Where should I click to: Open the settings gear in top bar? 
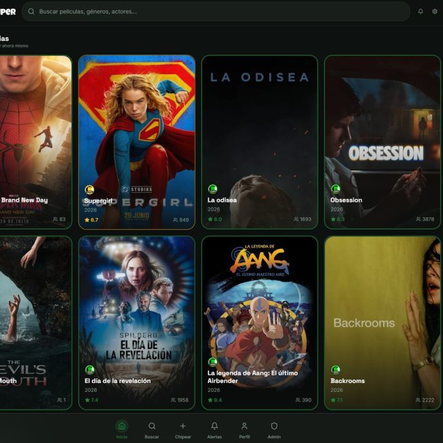pyautogui.click(x=435, y=12)
